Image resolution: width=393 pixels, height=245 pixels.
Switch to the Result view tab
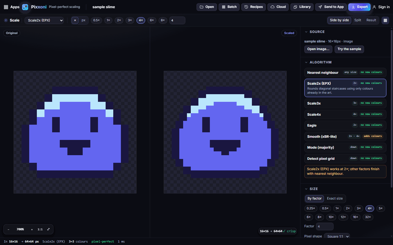coord(371,20)
